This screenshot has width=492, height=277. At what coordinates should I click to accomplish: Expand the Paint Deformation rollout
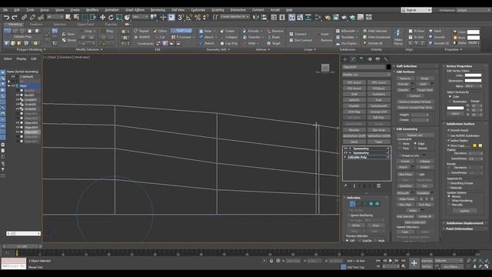point(464,229)
